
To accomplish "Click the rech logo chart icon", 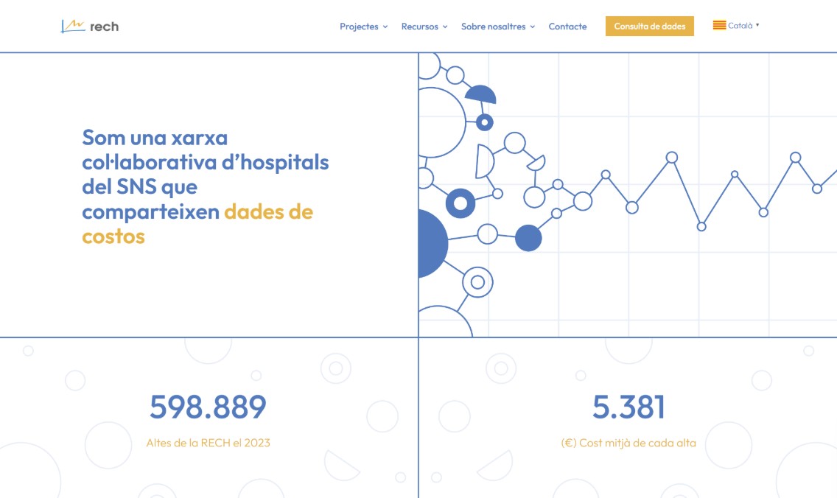I will pyautogui.click(x=72, y=27).
